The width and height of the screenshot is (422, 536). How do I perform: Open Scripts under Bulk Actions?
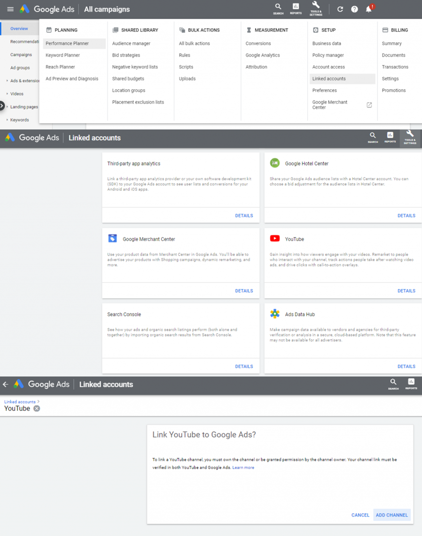[186, 67]
